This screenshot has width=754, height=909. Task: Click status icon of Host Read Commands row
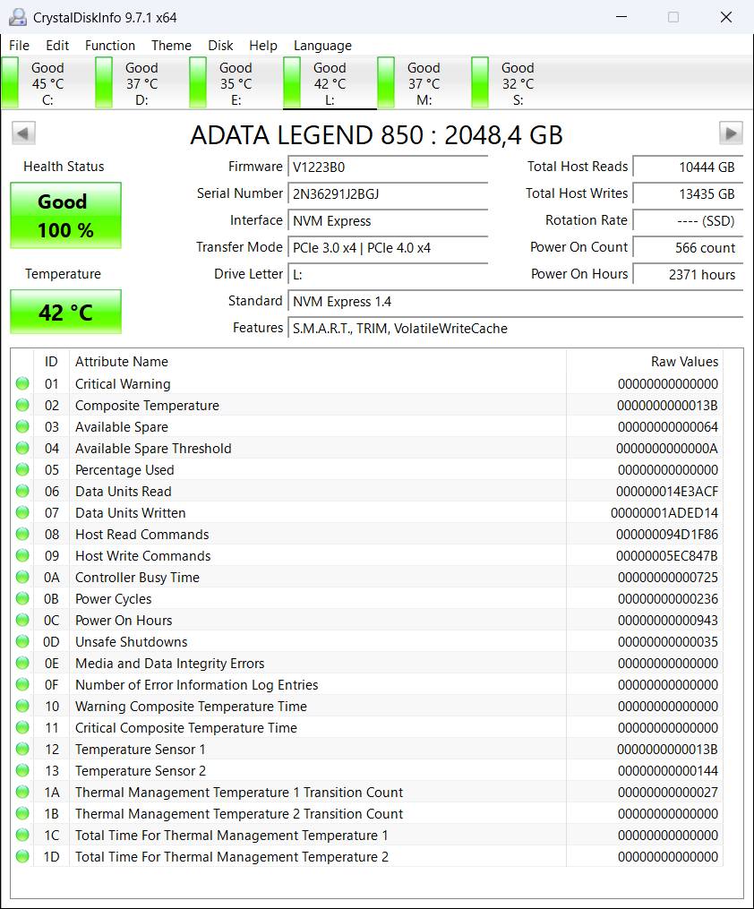pyautogui.click(x=22, y=534)
